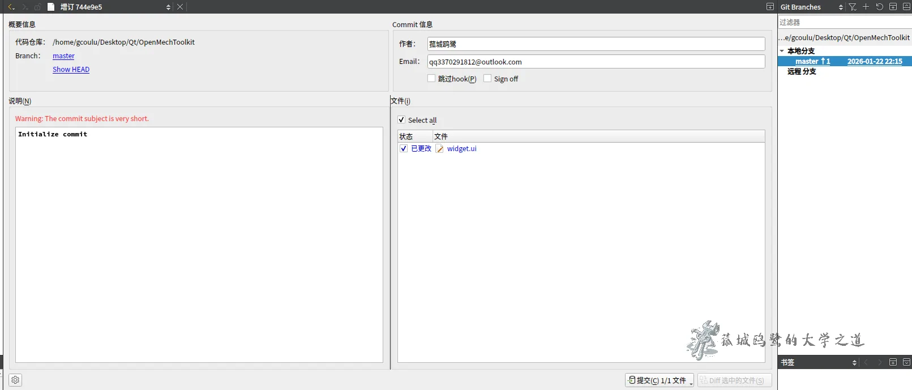Click the widget.ui file edit icon

(x=440, y=149)
